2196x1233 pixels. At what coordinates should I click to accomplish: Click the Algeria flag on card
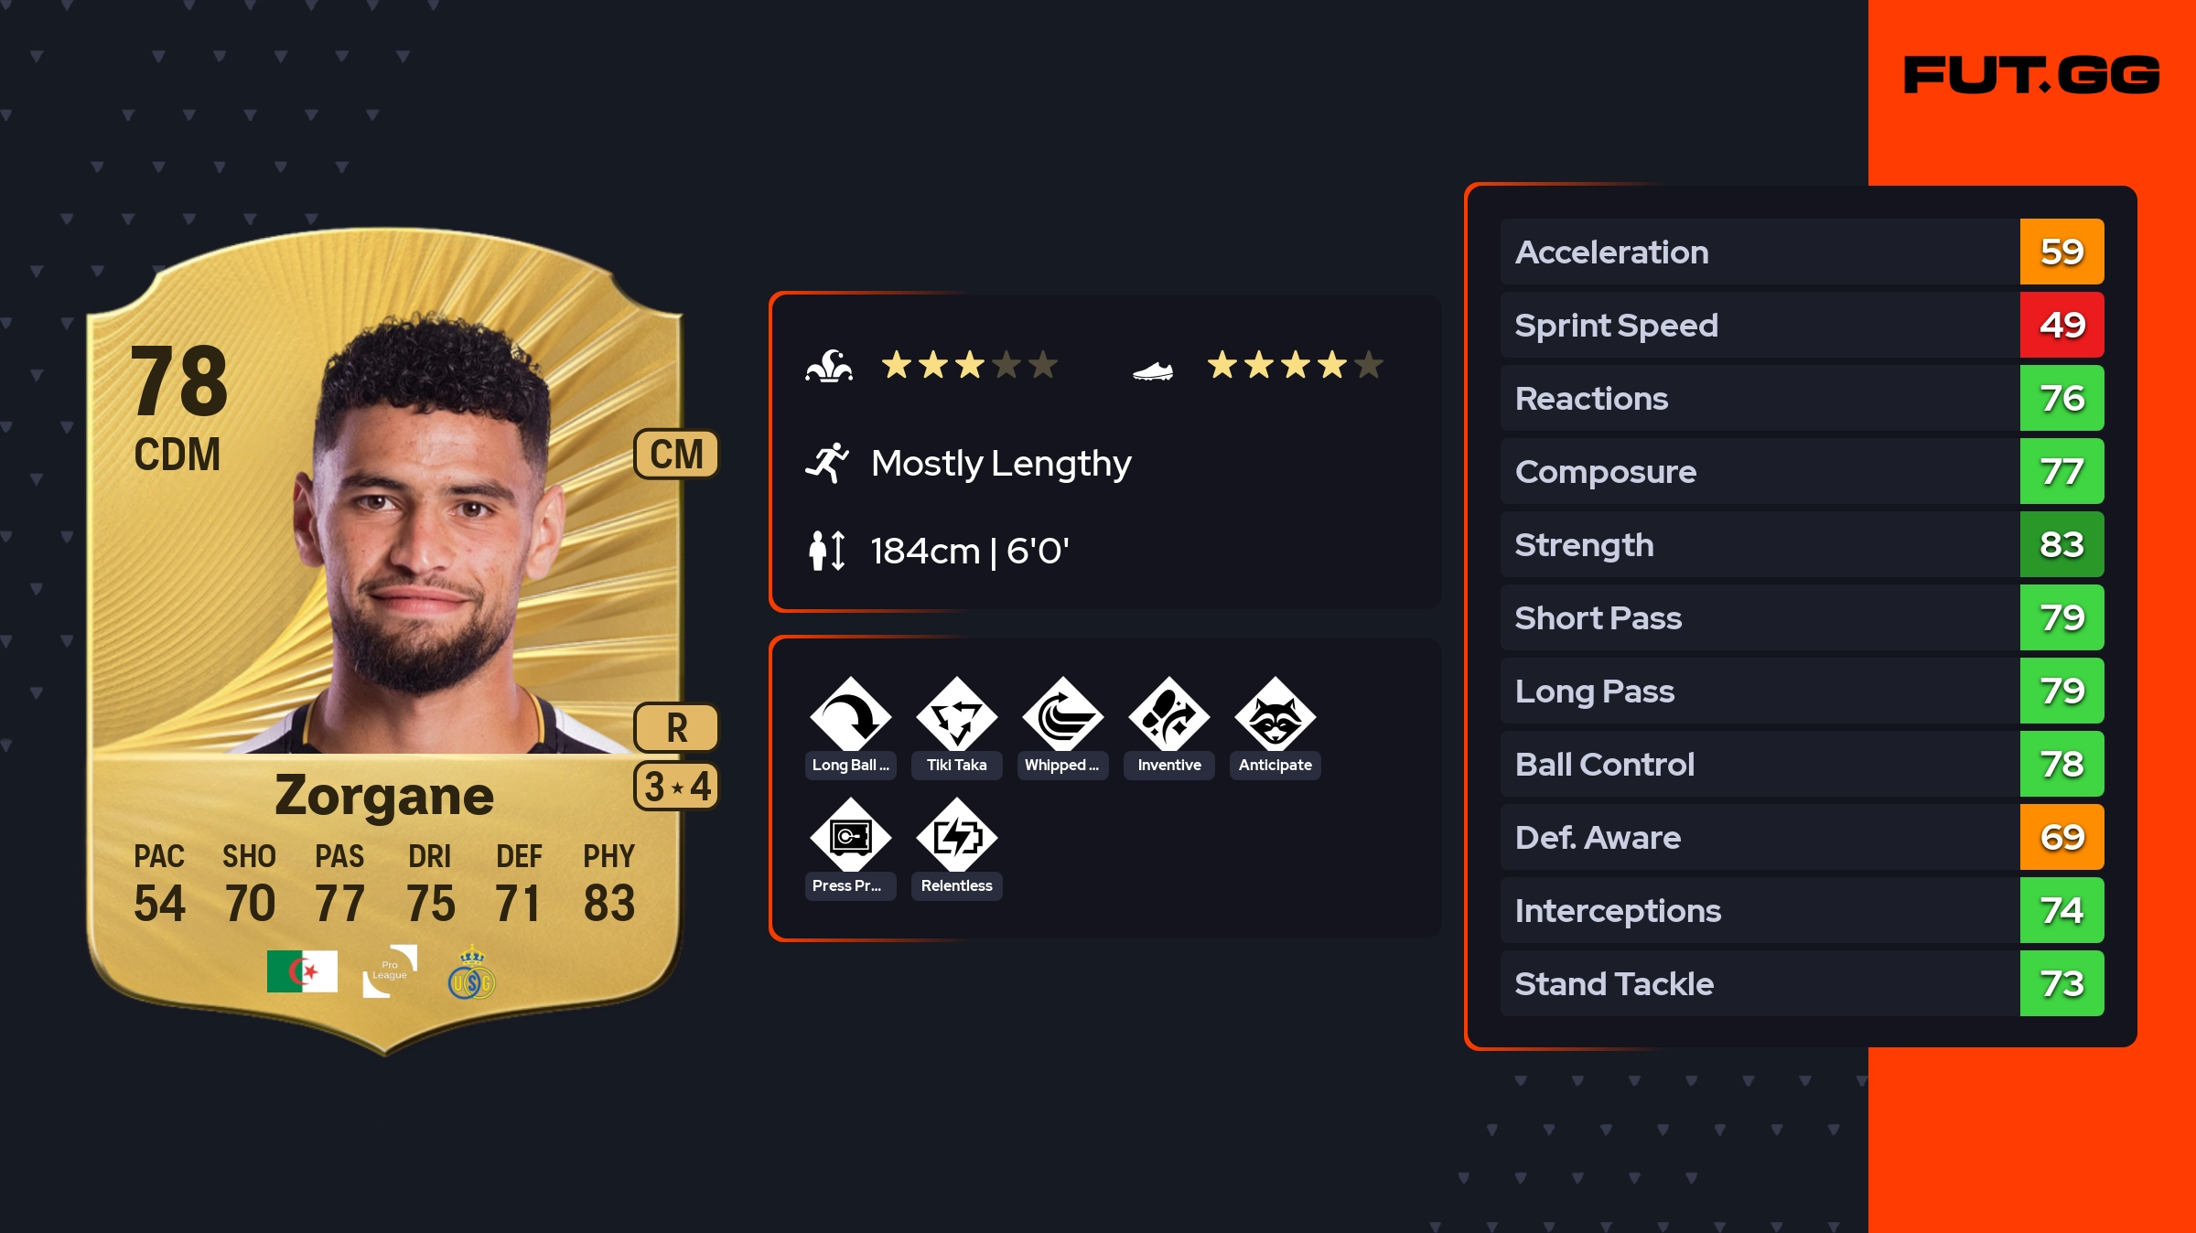coord(302,971)
